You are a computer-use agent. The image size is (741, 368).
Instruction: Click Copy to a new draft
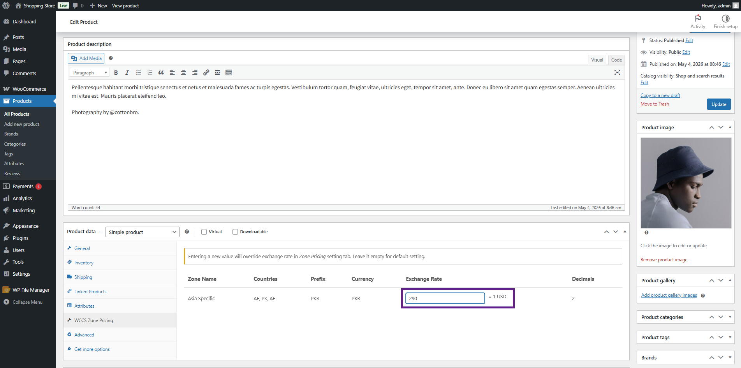(660, 95)
